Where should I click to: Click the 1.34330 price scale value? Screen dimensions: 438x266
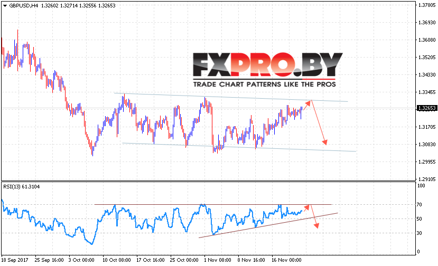click(x=427, y=74)
